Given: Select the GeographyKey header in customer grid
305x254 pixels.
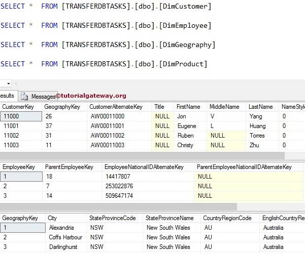Looking at the screenshot, I should [x=64, y=107].
